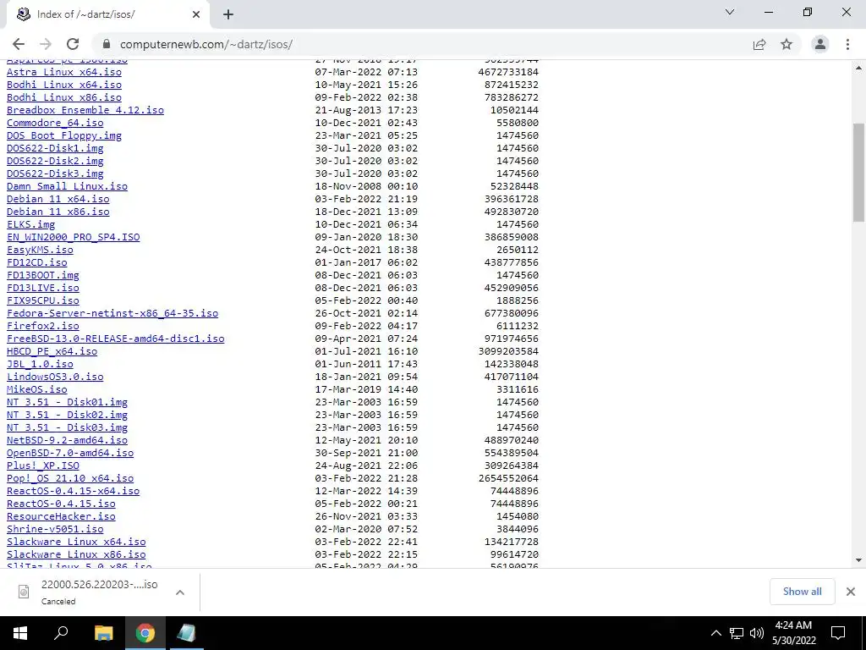Viewport: 866px width, 650px height.
Task: Download DOS_Boot_Floppy.img
Action: click(x=64, y=135)
